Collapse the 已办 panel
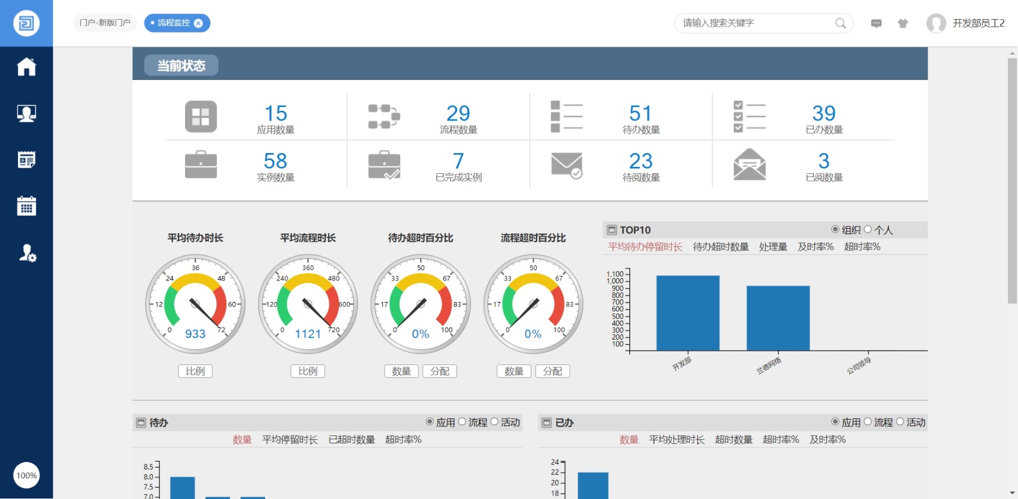 (x=546, y=422)
